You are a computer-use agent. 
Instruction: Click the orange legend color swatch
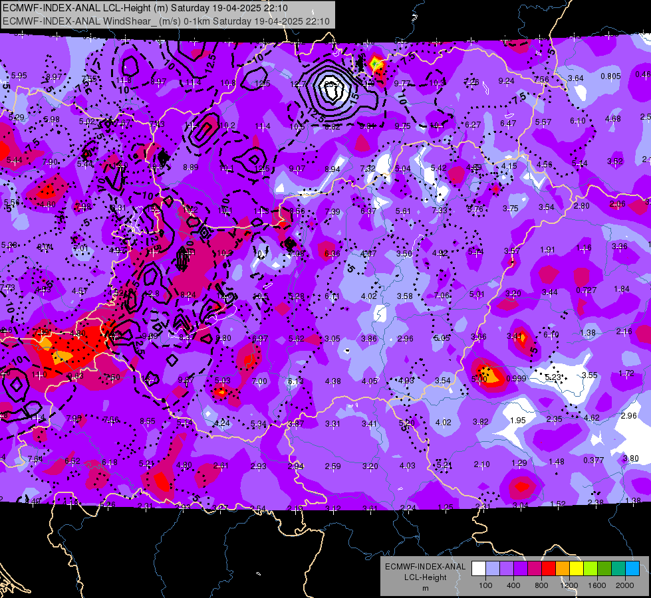563,569
